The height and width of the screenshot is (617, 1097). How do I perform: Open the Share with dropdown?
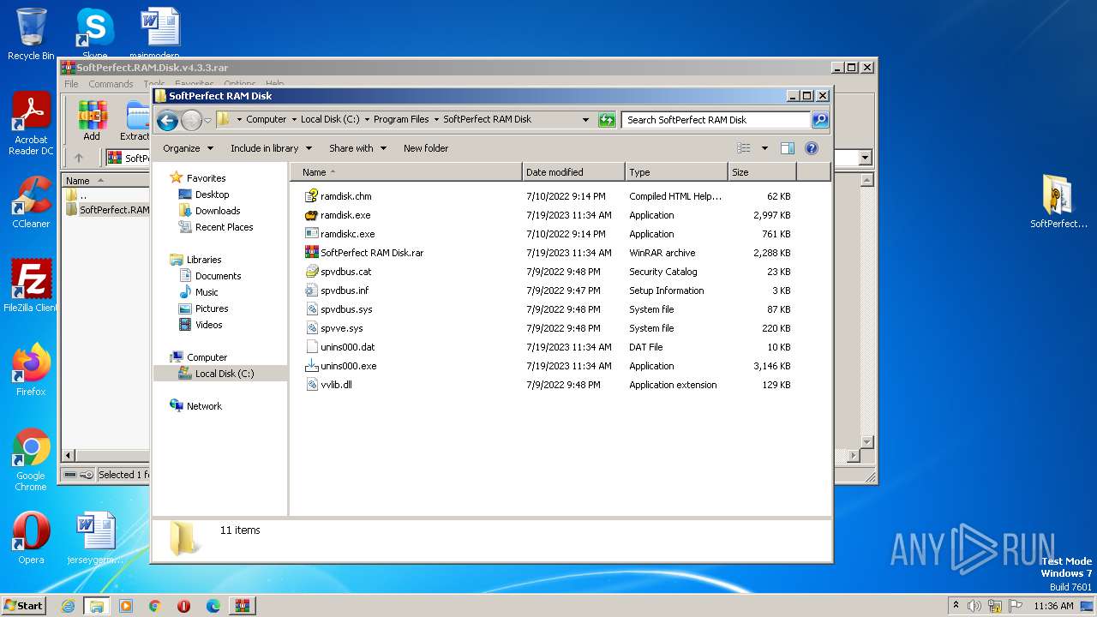[357, 148]
